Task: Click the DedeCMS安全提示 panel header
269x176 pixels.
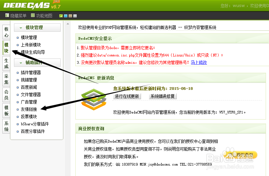Action: coord(172,38)
